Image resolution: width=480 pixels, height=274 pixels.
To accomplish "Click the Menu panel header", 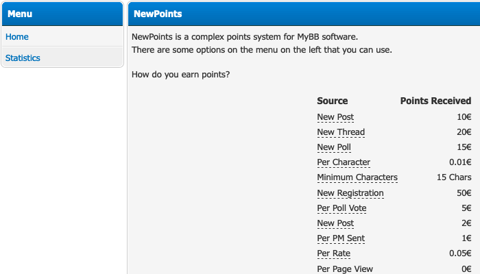I will 20,14.
